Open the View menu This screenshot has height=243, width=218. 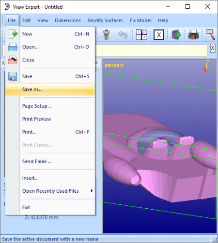(x=43, y=20)
